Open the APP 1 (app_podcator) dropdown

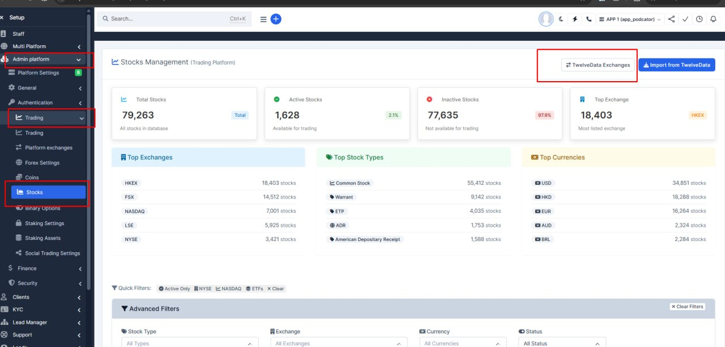click(x=630, y=19)
